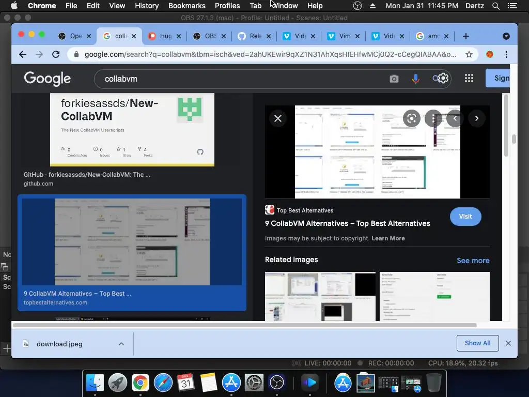Dismiss the downloads bar
Image resolution: width=529 pixels, height=397 pixels.
click(508, 343)
